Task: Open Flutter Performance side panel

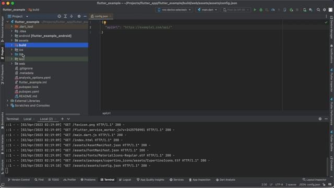Action: coord(331,111)
